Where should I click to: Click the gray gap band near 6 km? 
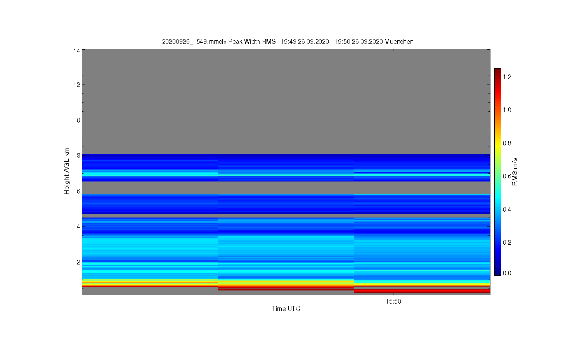point(286,188)
